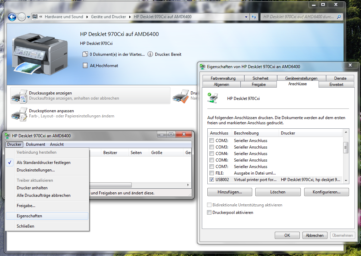The height and width of the screenshot is (256, 361).
Task: Click 'Druckoptionen anpassen' printer icon
Action: tap(20, 114)
